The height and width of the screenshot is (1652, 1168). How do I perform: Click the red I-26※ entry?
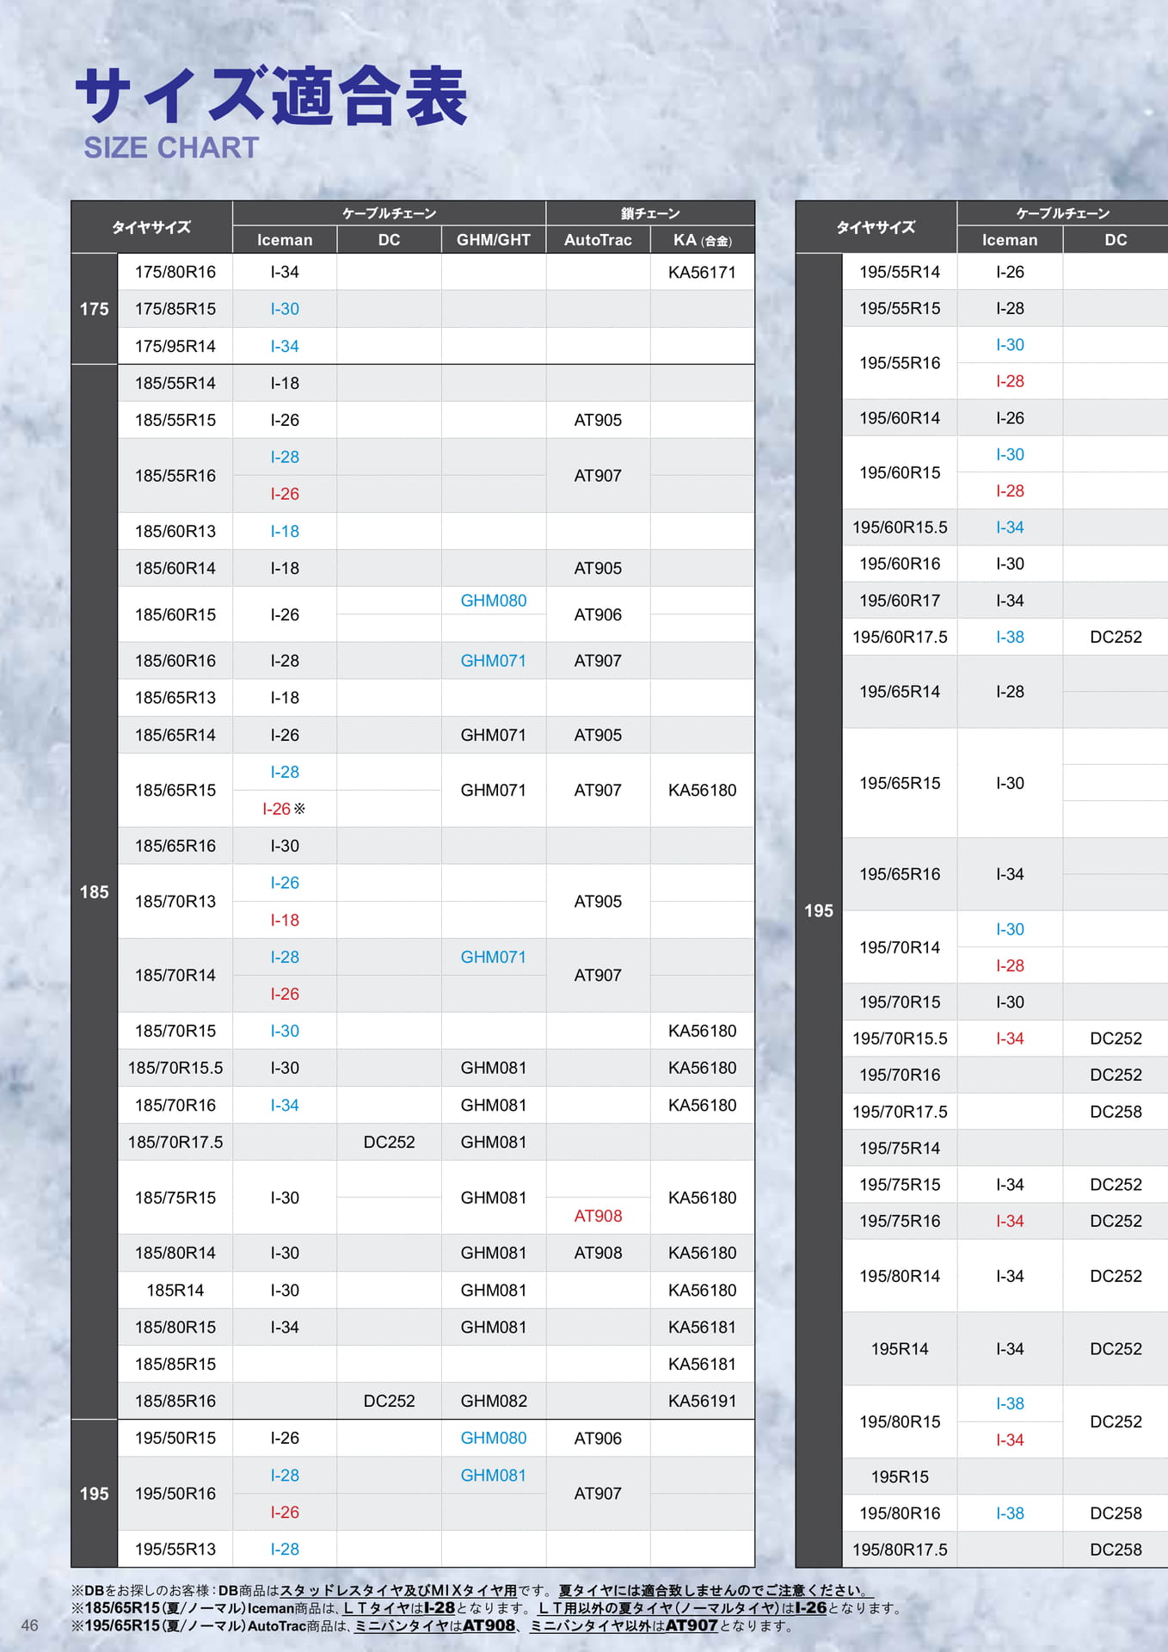point(284,809)
